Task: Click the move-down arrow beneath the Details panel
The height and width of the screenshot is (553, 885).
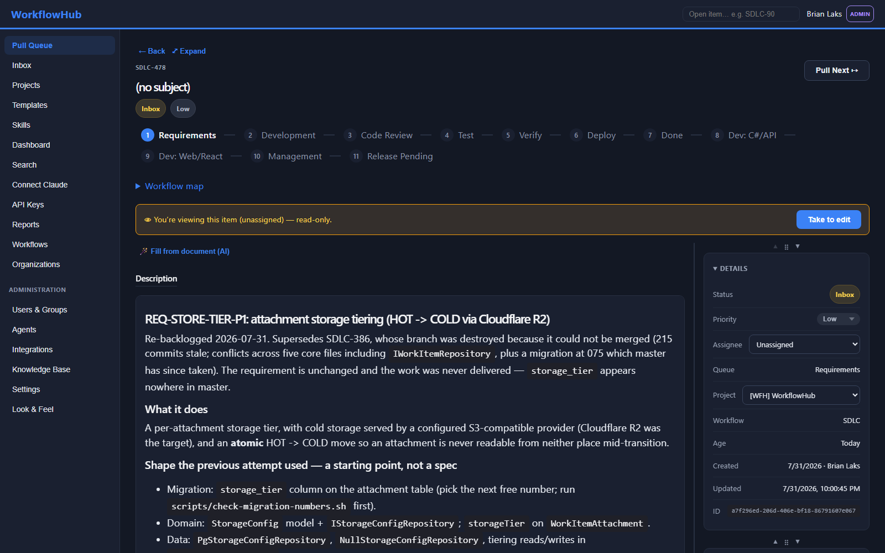Action: coord(798,542)
